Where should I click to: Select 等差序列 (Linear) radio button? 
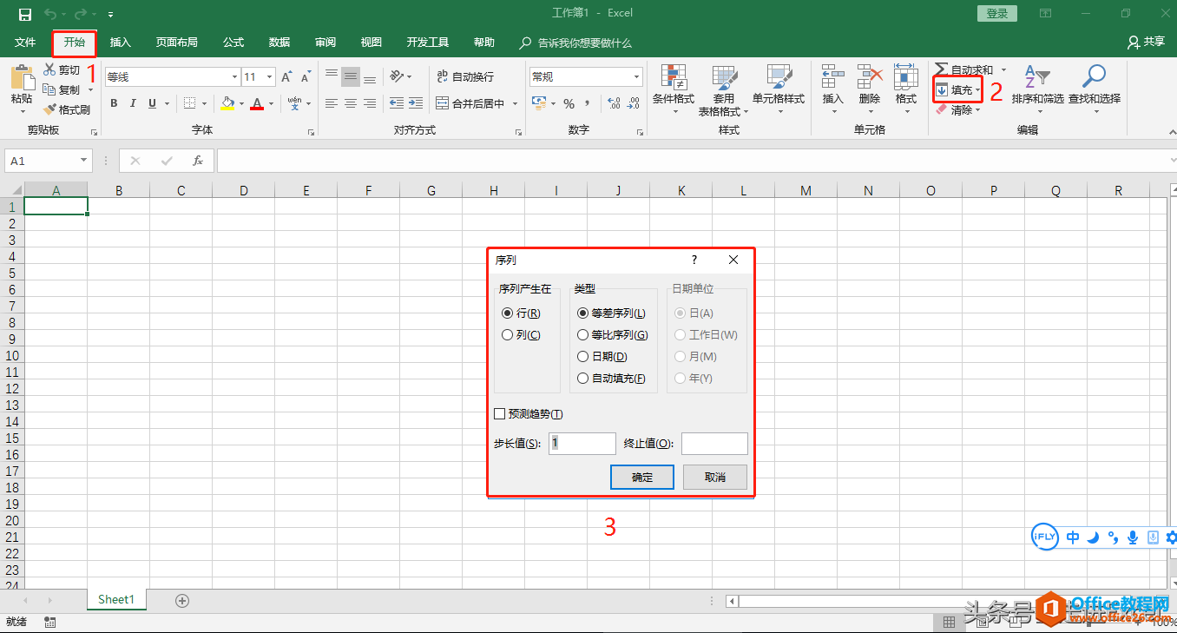(x=583, y=313)
